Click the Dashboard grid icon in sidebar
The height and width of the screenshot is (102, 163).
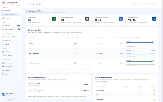[x=3, y=10]
